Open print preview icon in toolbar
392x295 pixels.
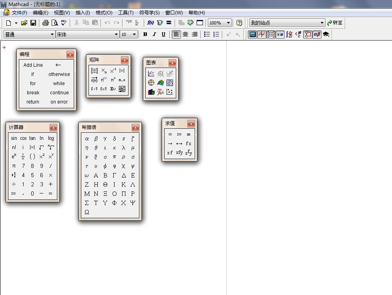point(54,23)
